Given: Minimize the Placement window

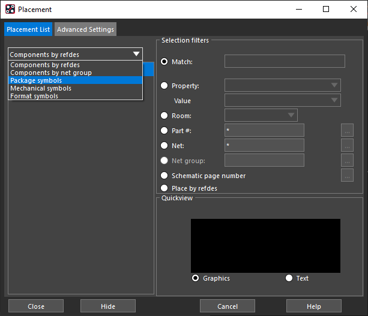Looking at the screenshot, I should tap(299, 9).
